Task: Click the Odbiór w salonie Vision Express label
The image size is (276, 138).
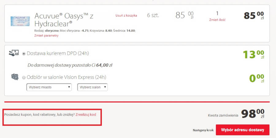Action: coord(67,77)
